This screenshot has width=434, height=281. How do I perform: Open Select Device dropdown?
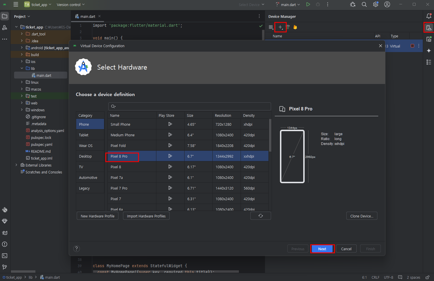click(x=251, y=5)
